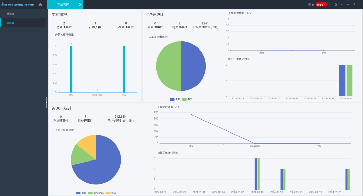Toggle 李白 legend in 30-day pie chart
The height and width of the screenshot is (196, 363).
coord(111,193)
